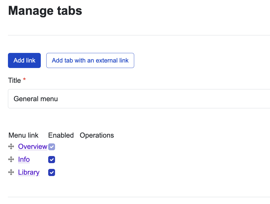The height and width of the screenshot is (204, 270).
Task: Select the General menu text in the field
Action: pyautogui.click(x=36, y=98)
